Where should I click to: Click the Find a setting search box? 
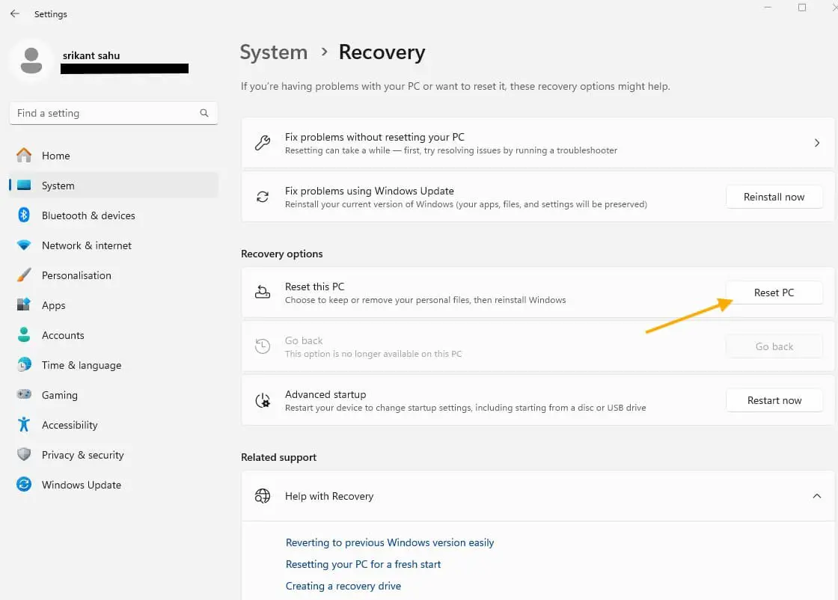(113, 113)
